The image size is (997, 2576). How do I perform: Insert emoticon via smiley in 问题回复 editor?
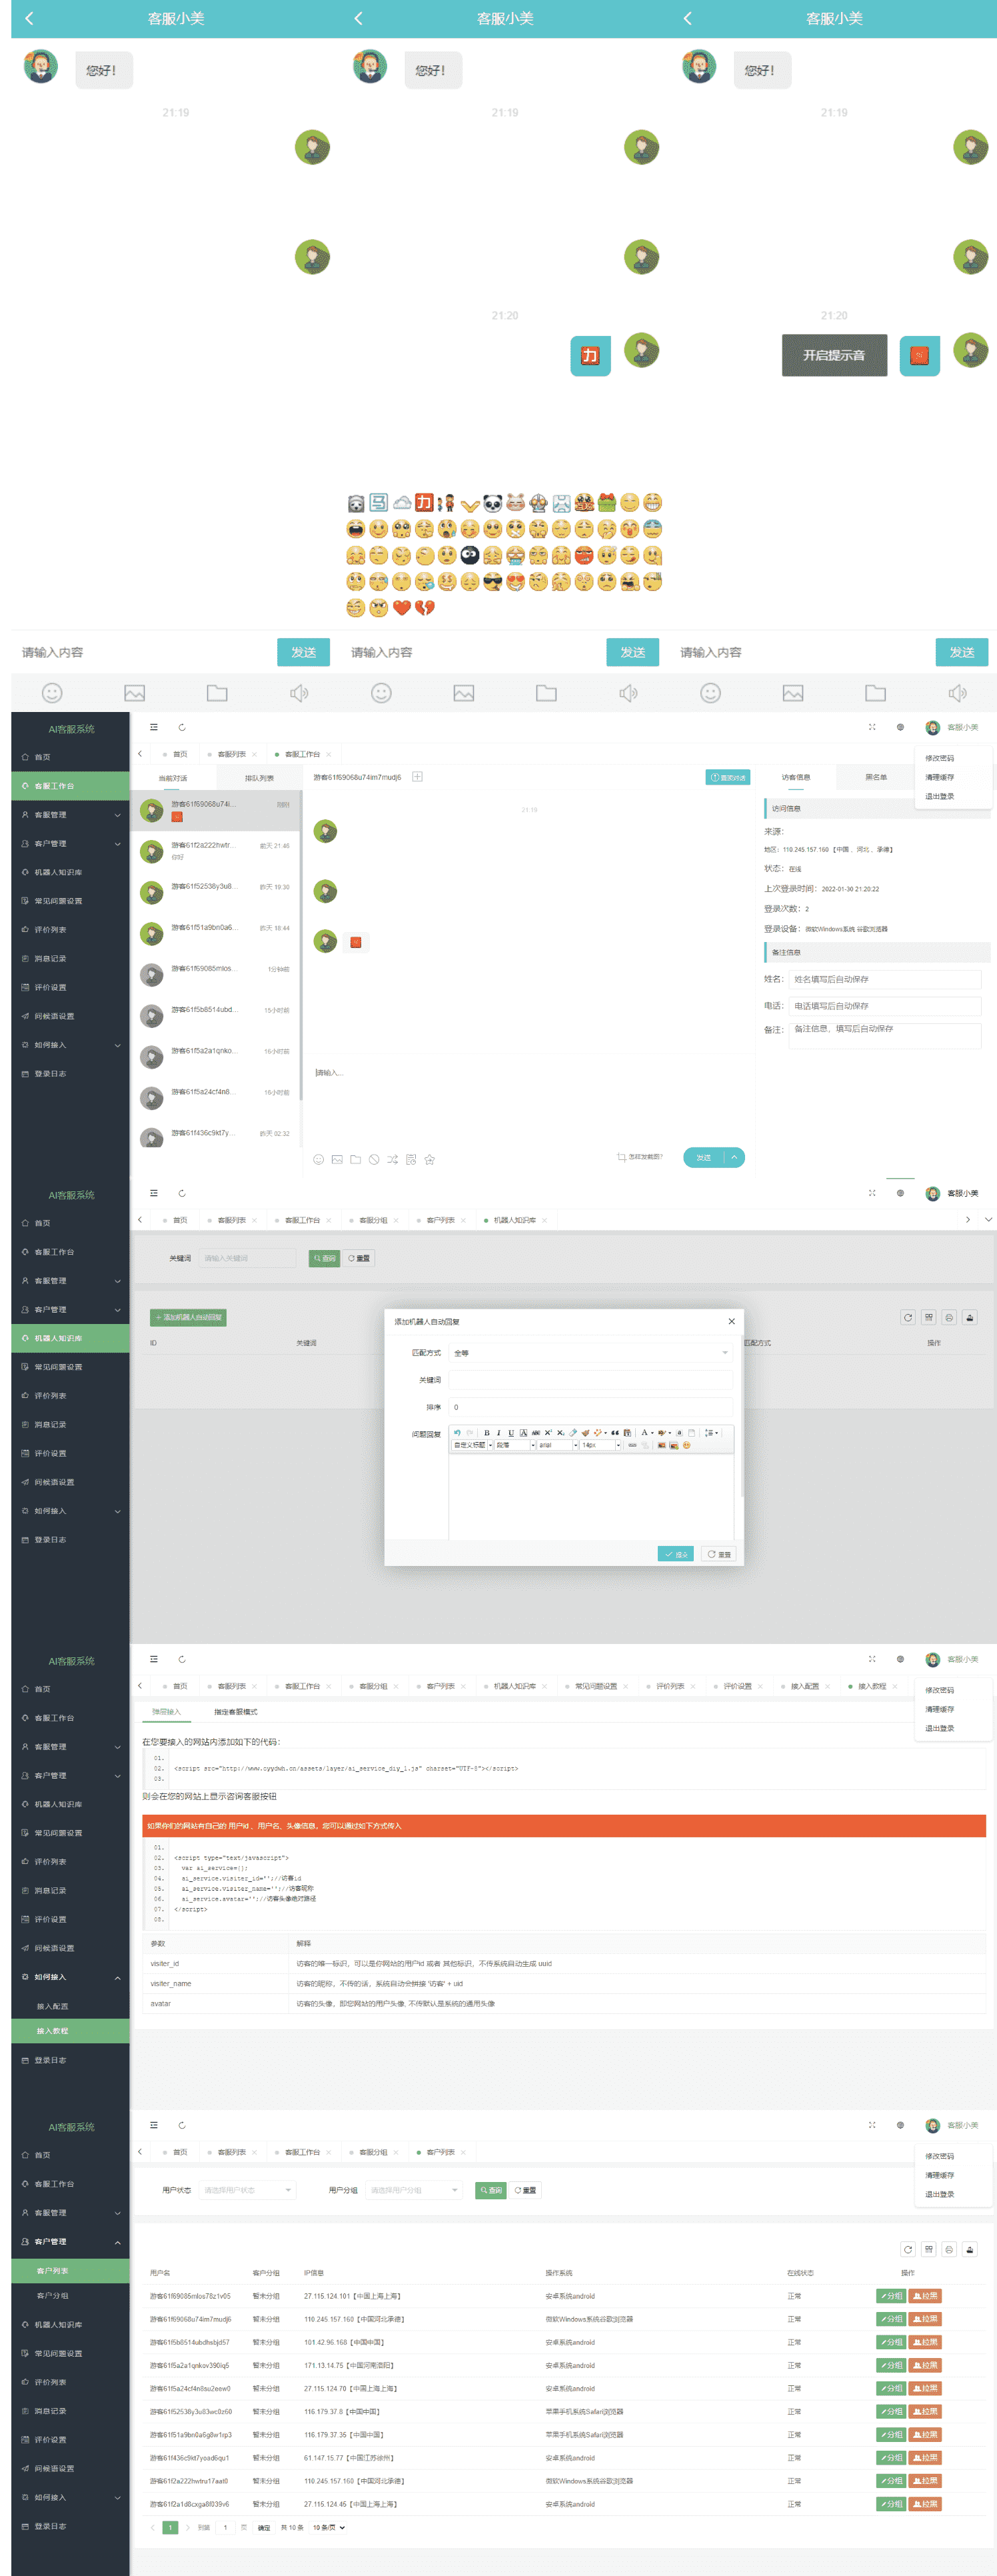(x=686, y=1445)
